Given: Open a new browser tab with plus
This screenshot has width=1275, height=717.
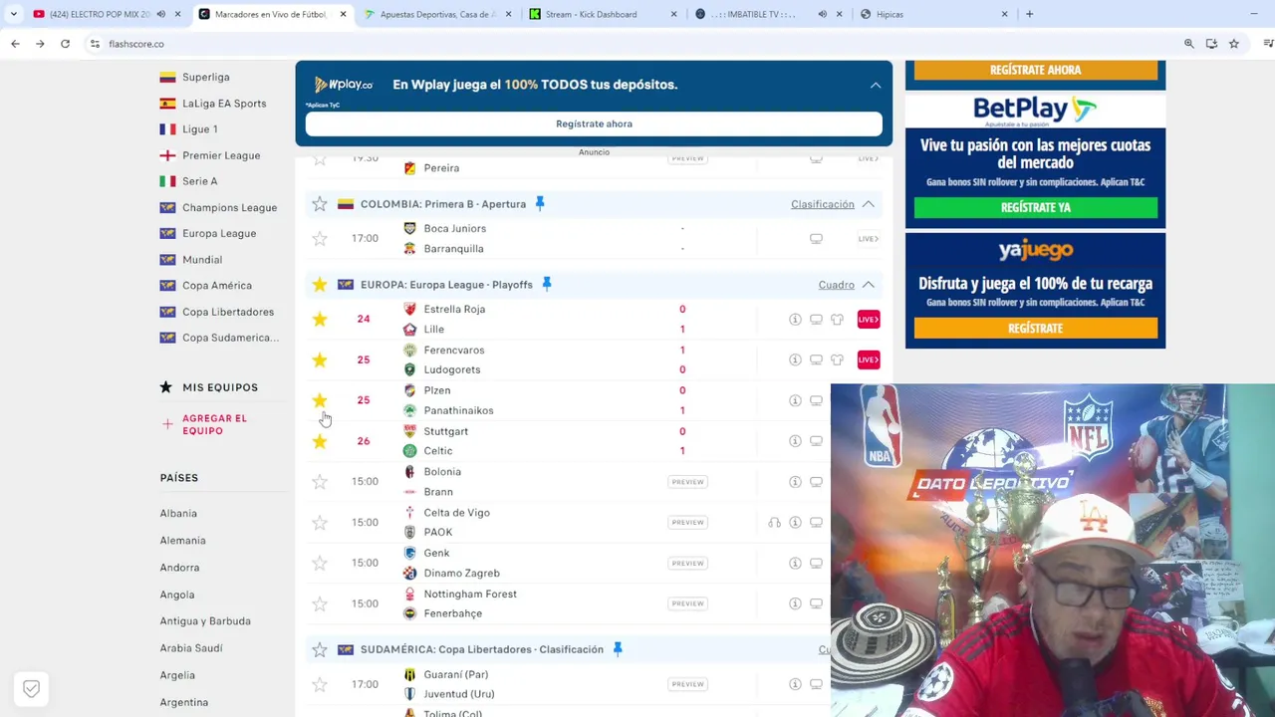Looking at the screenshot, I should tap(1030, 14).
